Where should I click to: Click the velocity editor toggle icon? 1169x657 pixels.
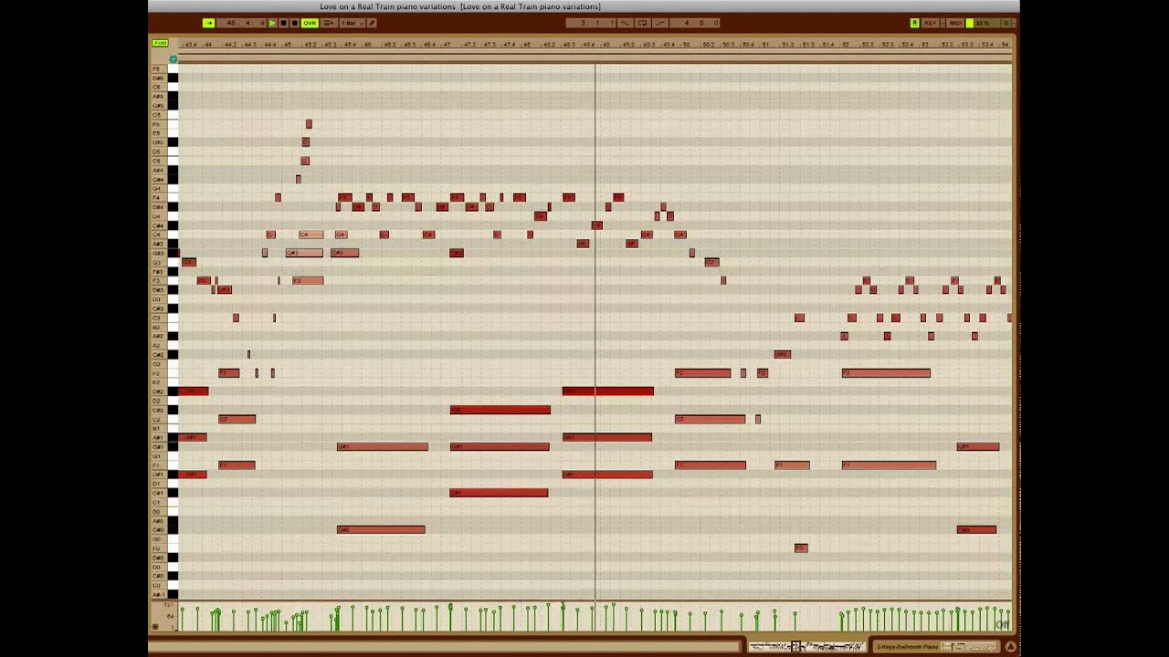coord(155,625)
